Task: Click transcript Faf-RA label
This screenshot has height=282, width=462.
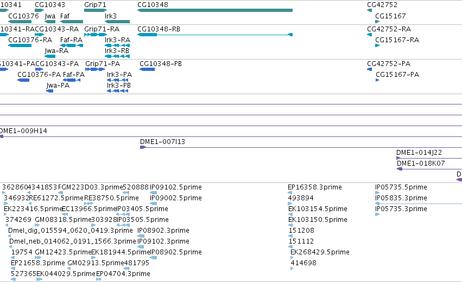Action: (71, 40)
